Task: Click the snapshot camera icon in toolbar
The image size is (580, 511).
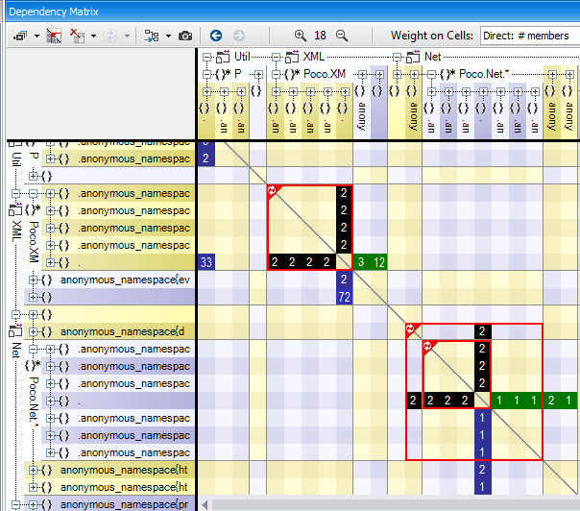Action: [x=184, y=36]
